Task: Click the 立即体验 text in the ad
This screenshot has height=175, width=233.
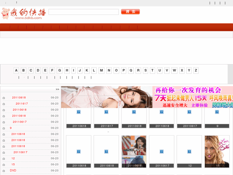Action: 199,105
